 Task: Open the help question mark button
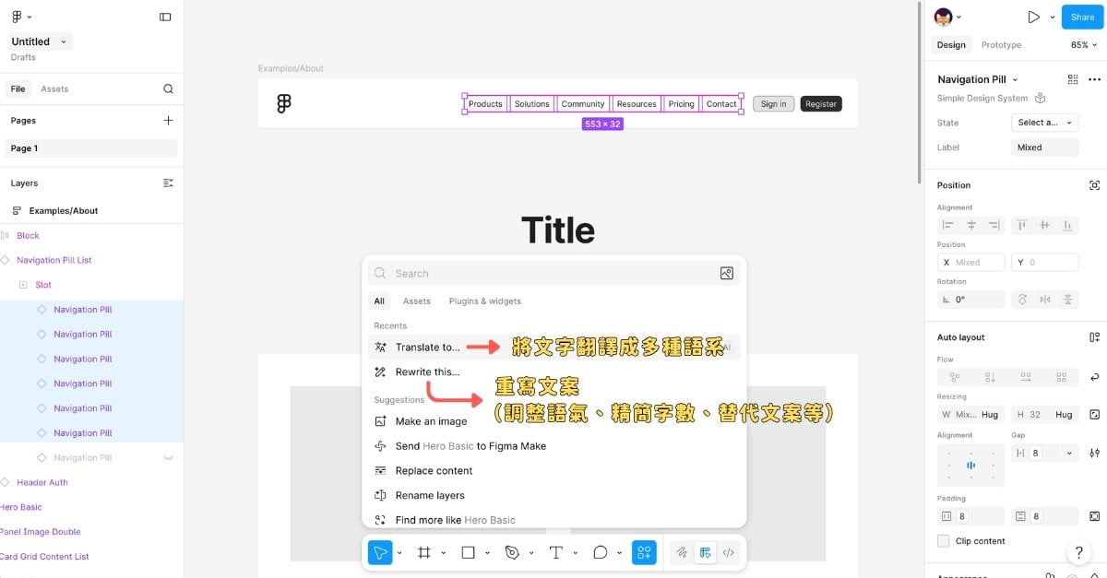[1078, 552]
